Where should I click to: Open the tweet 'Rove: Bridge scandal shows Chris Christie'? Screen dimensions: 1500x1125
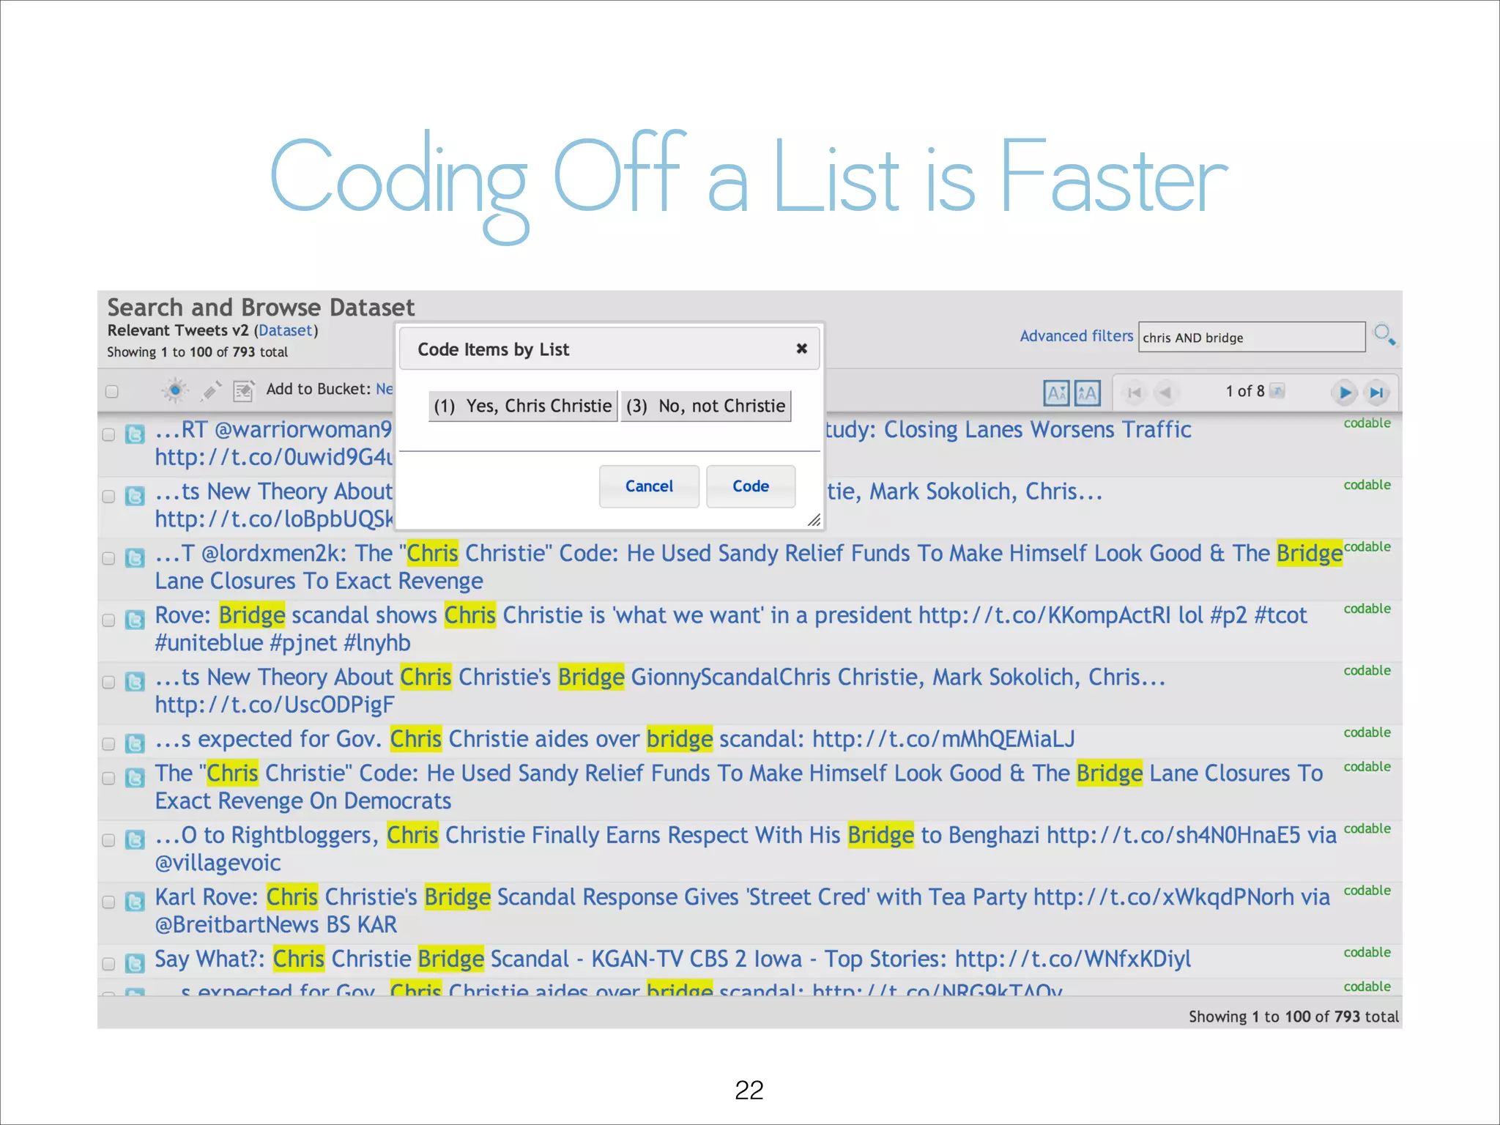pyautogui.click(x=731, y=628)
